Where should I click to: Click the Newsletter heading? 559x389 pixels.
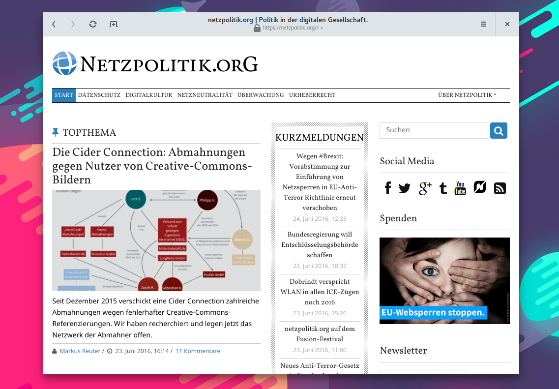[403, 351]
